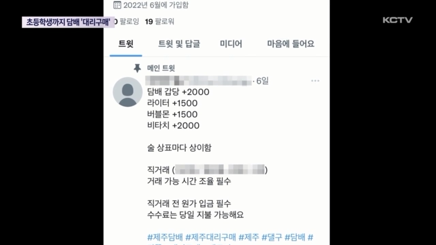Open the 마음에 들어요 tab
Image resolution: width=436 pixels, height=245 pixels.
(291, 44)
